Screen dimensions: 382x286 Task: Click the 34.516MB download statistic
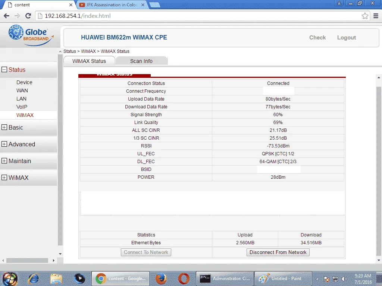[311, 243]
